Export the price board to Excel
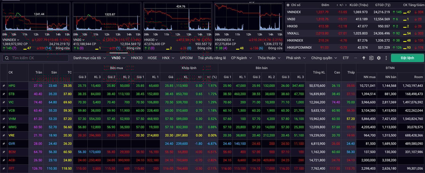425x173 pixels. [x=371, y=58]
